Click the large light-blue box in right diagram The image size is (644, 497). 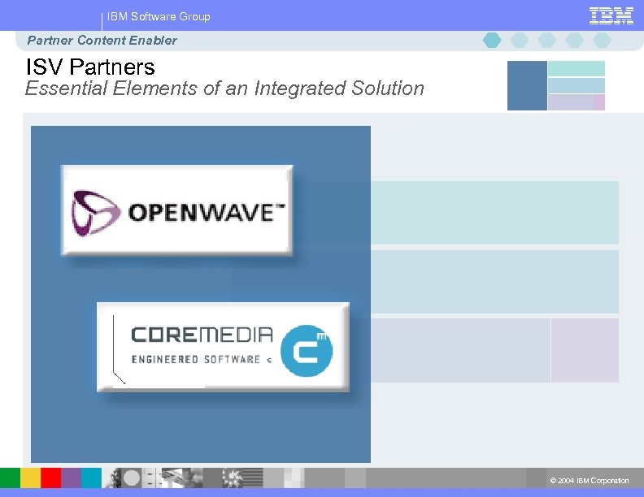pos(495,282)
